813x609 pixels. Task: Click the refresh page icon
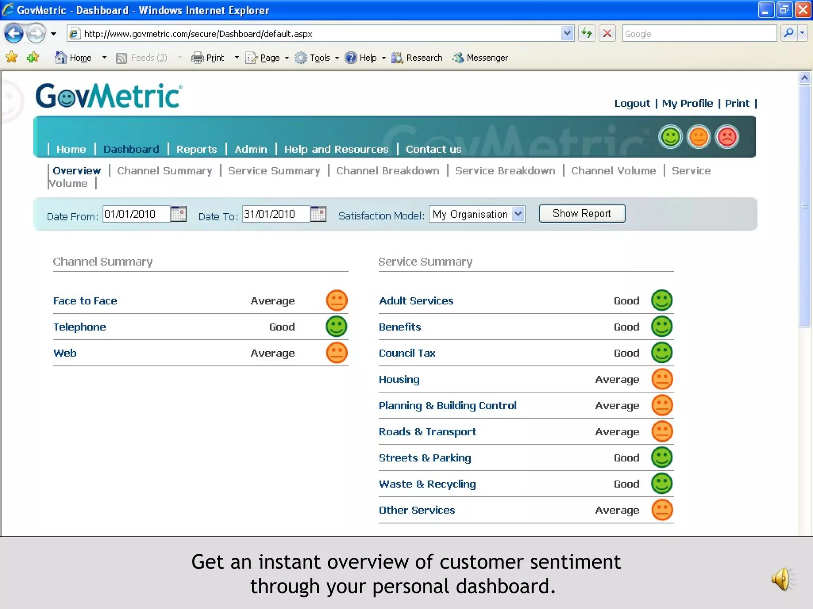coord(586,34)
